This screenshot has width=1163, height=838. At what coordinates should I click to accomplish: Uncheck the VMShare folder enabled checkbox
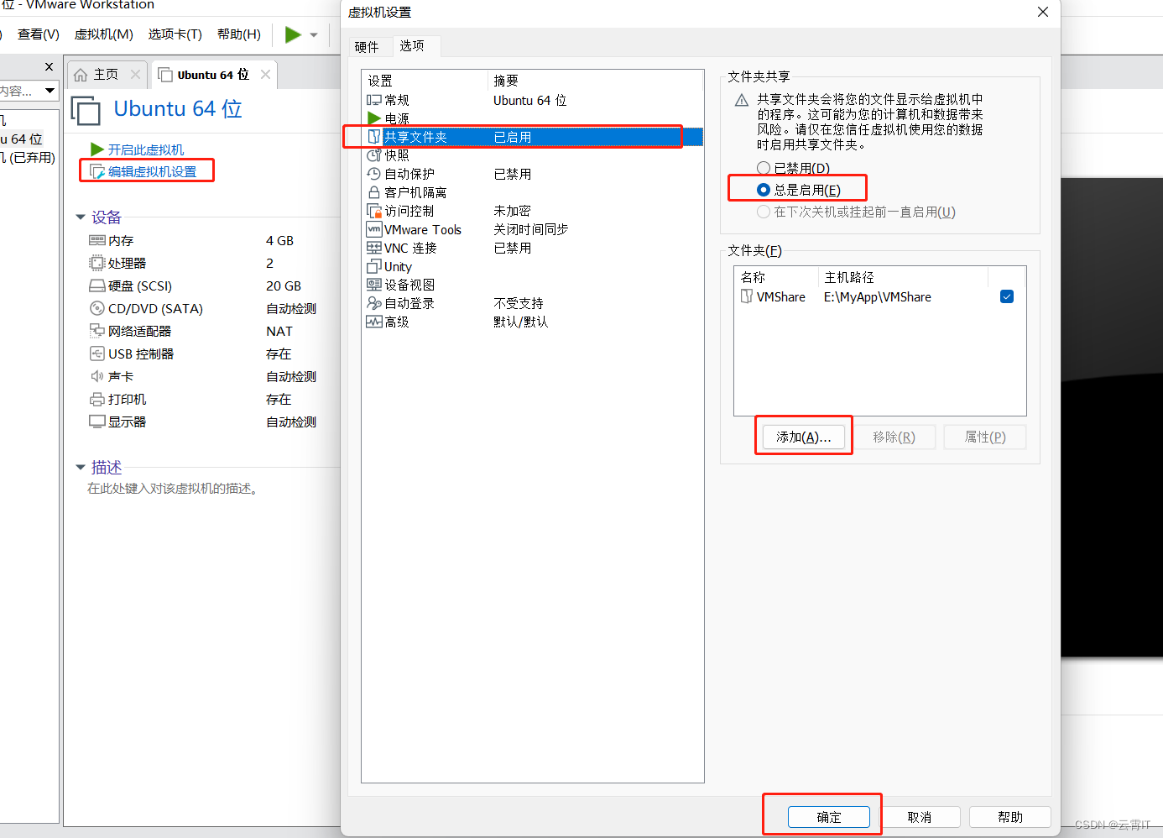coord(1007,296)
